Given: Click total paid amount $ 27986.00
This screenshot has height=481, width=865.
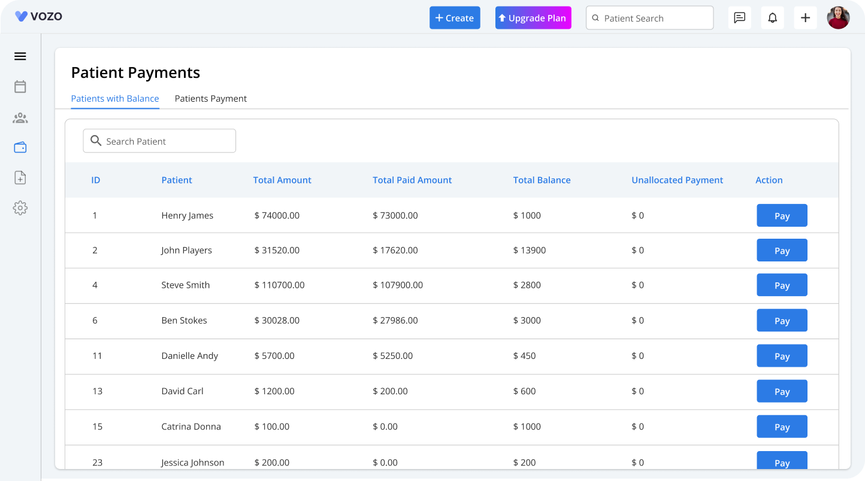Looking at the screenshot, I should (x=395, y=320).
